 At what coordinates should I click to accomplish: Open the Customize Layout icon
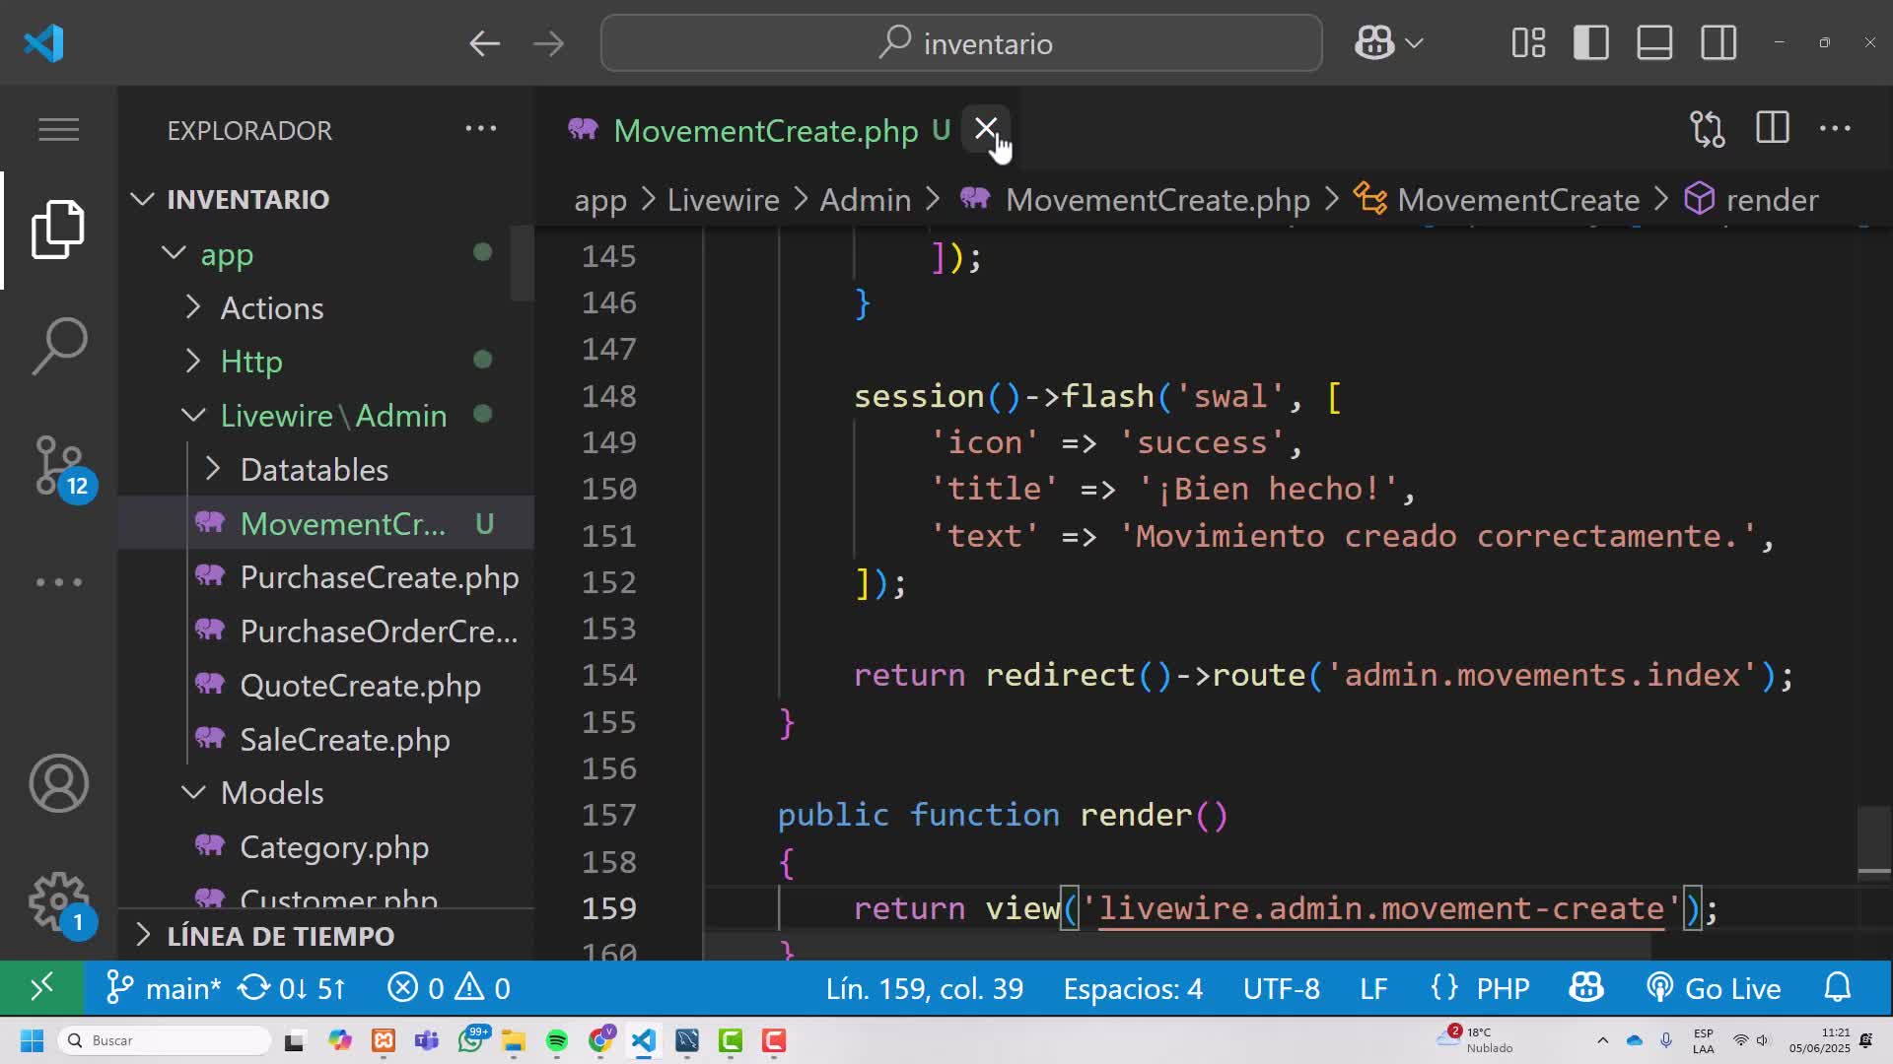coord(1528,43)
